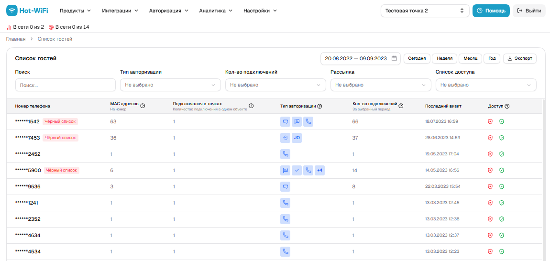Click the last visit 18.07.2023 16:59
The height and width of the screenshot is (261, 550).
tap(441, 121)
